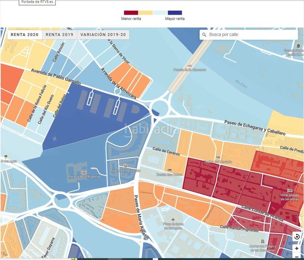Image resolution: width=304 pixels, height=260 pixels.
Task: Zoom in with the plus button
Action: coord(297,248)
